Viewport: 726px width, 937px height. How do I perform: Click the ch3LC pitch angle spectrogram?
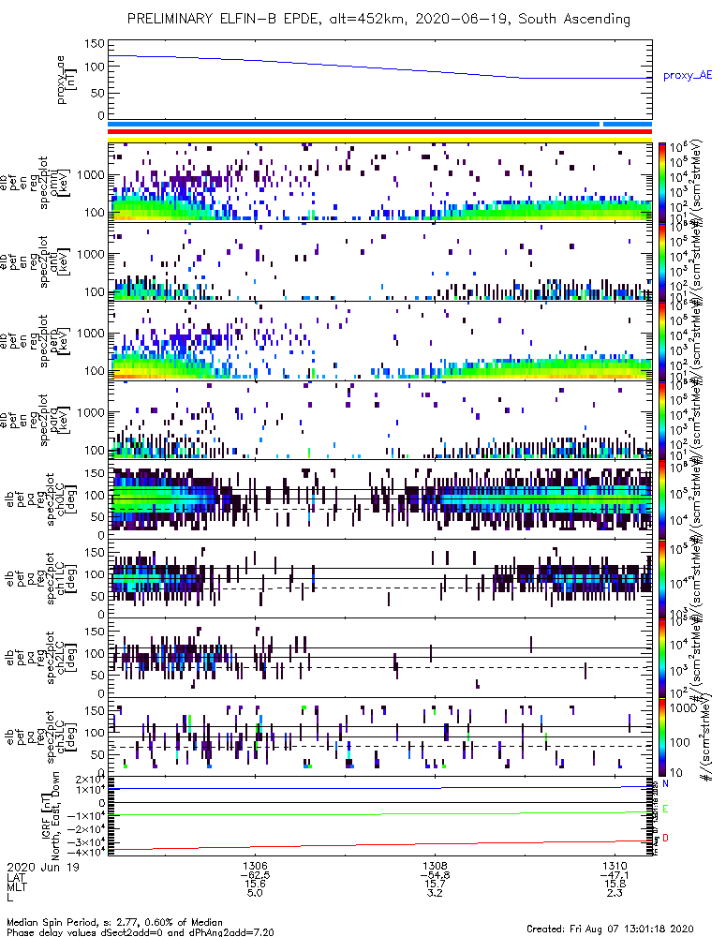[x=379, y=737]
